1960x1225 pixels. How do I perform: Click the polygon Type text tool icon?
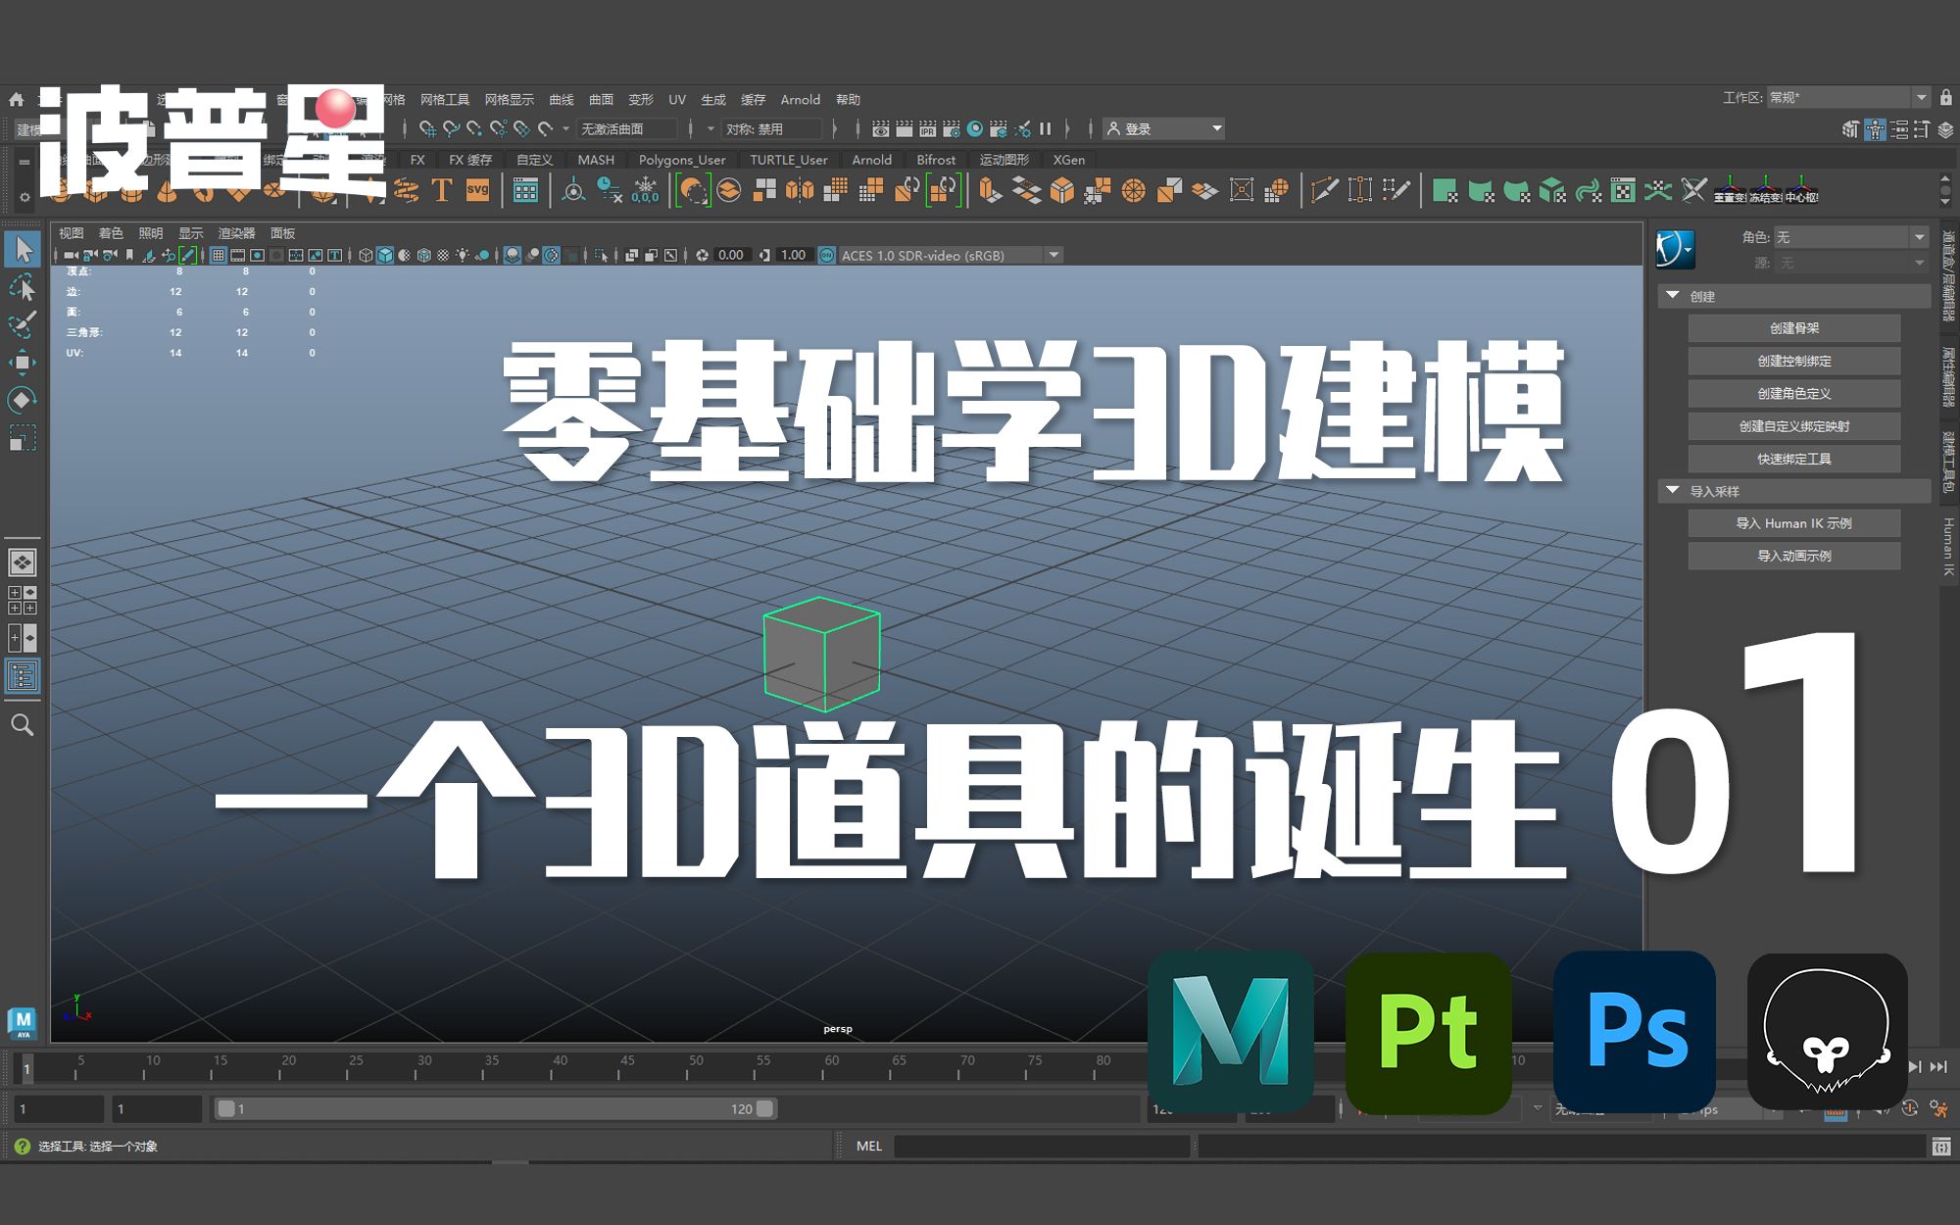click(x=442, y=190)
